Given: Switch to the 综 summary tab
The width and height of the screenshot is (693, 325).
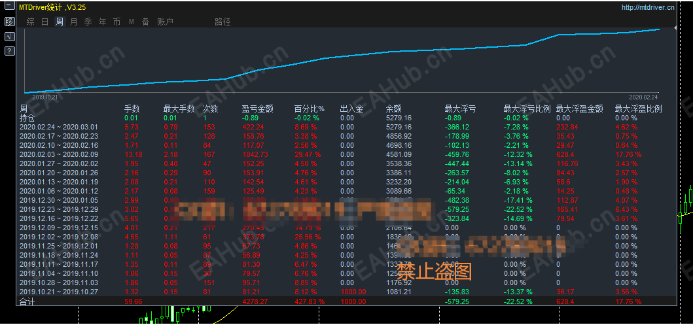Looking at the screenshot, I should click(x=31, y=22).
